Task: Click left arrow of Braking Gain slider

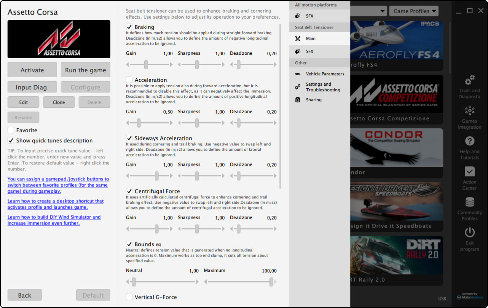Action: coord(128,65)
